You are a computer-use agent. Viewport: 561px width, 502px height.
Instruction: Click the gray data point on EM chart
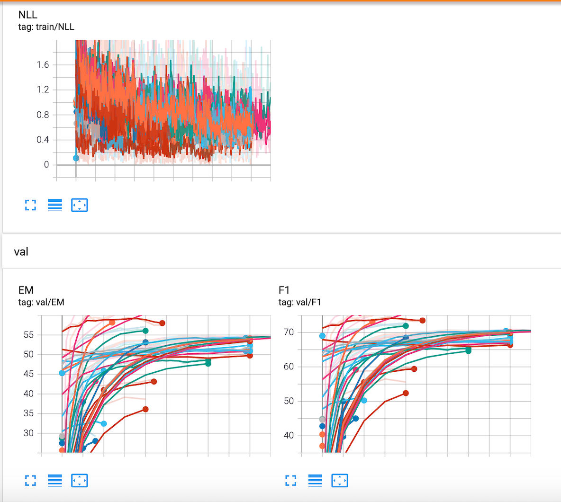point(62,436)
